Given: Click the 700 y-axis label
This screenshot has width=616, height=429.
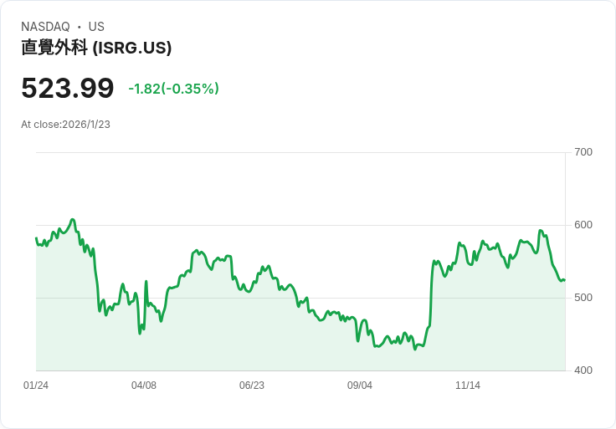Looking at the screenshot, I should click(583, 152).
